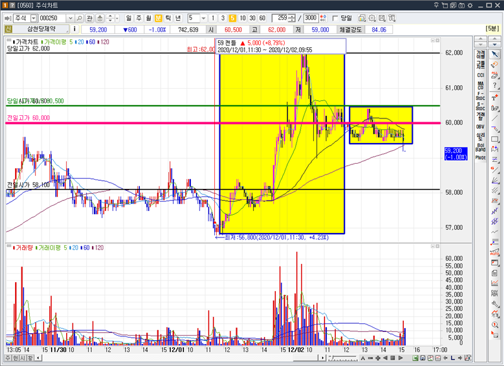Select the arrow pointer drawing tool
Screen dimensions: 504x366
click(495, 54)
